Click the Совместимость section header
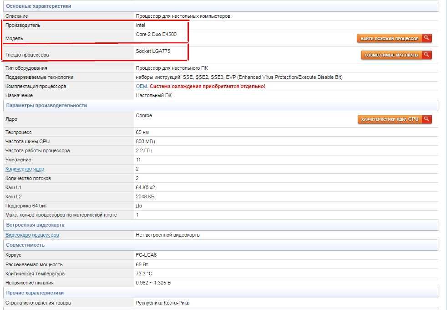 (221, 245)
